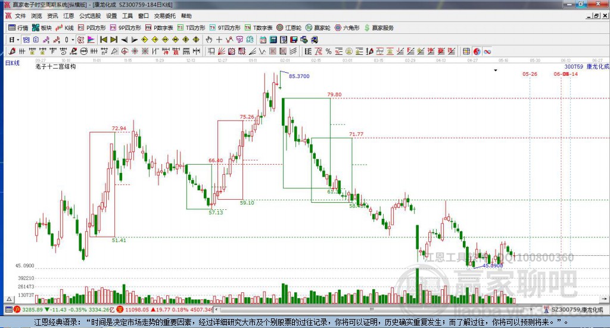This screenshot has height=328, width=610.
Task: Click the 康龙化成 stock name label
Action: 598,67
